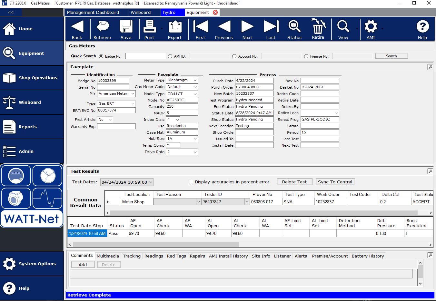Open the Multimedia tab
This screenshot has height=301, width=436.
point(108,256)
